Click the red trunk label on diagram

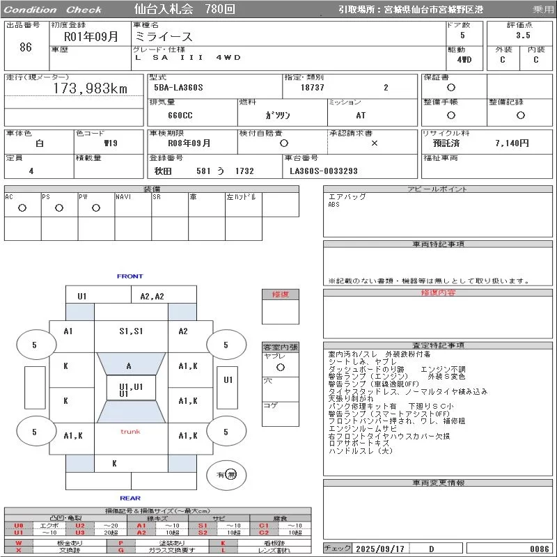click(x=130, y=432)
